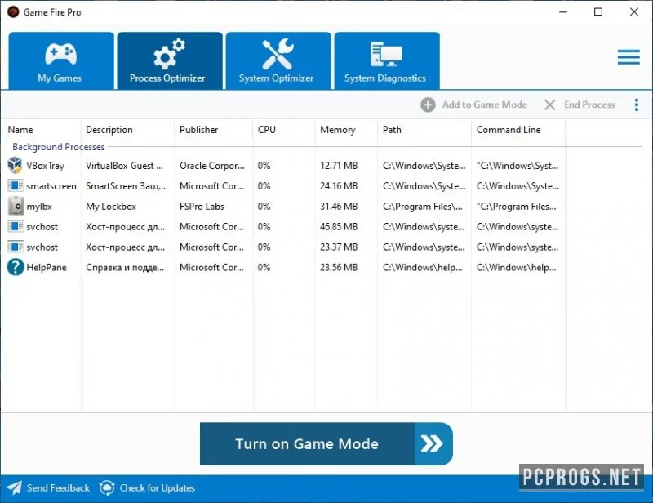Click the '23.56 MB' memory value
This screenshot has height=503, width=653.
339,268
